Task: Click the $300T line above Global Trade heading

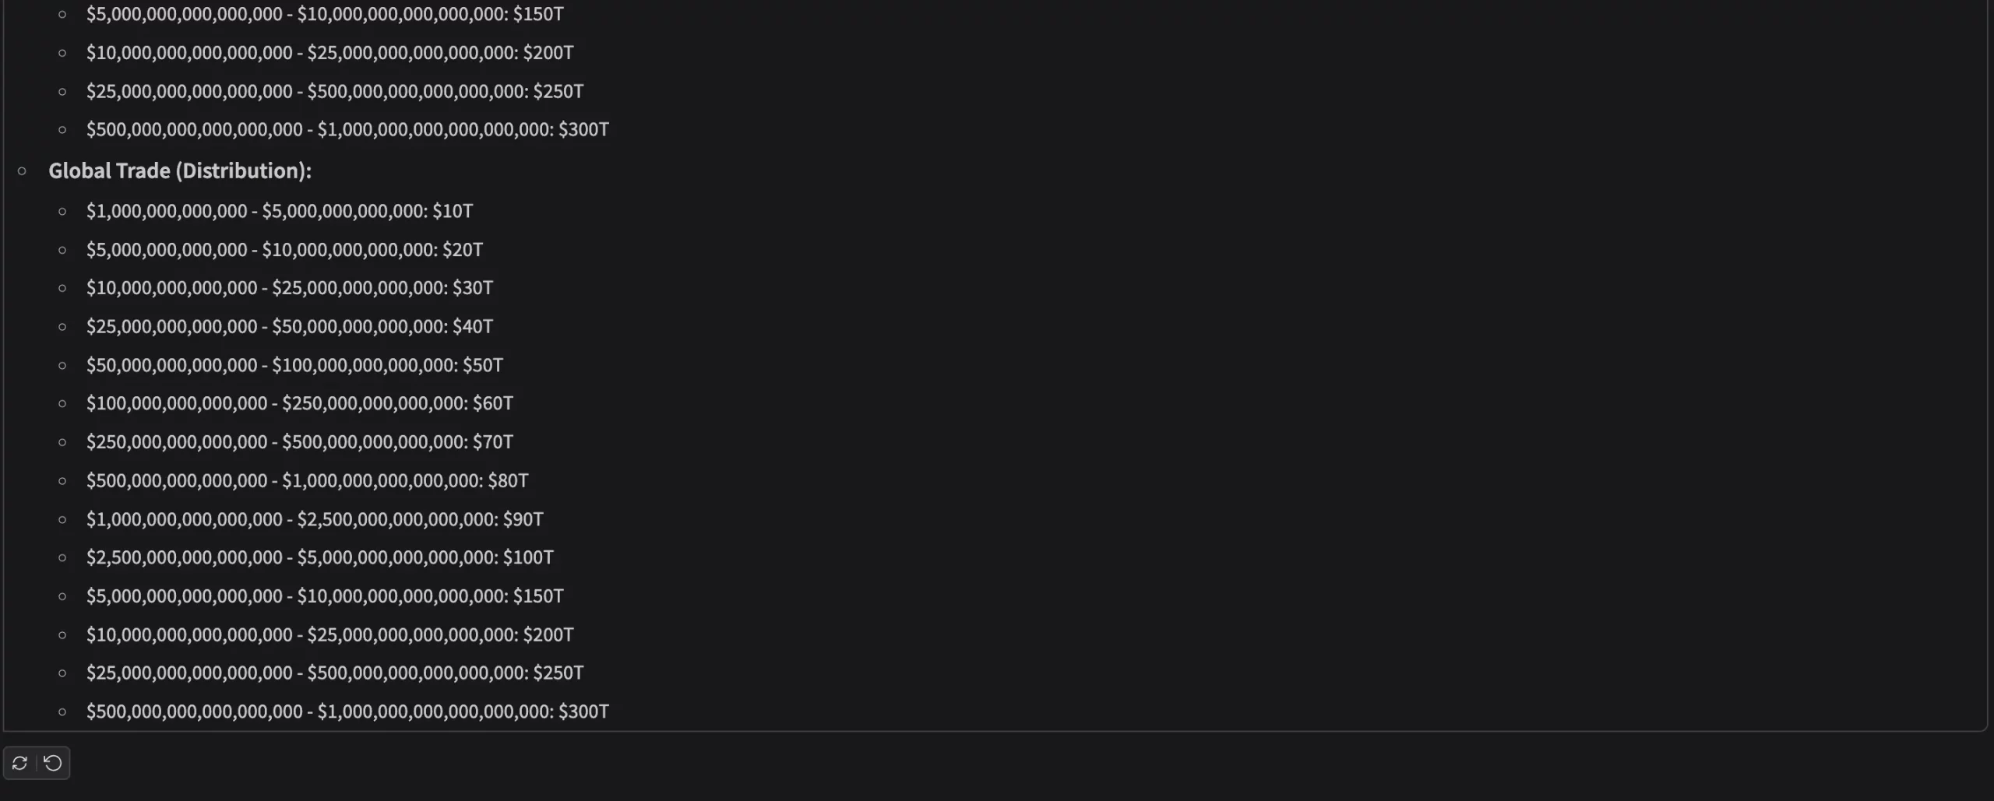Action: 347,129
